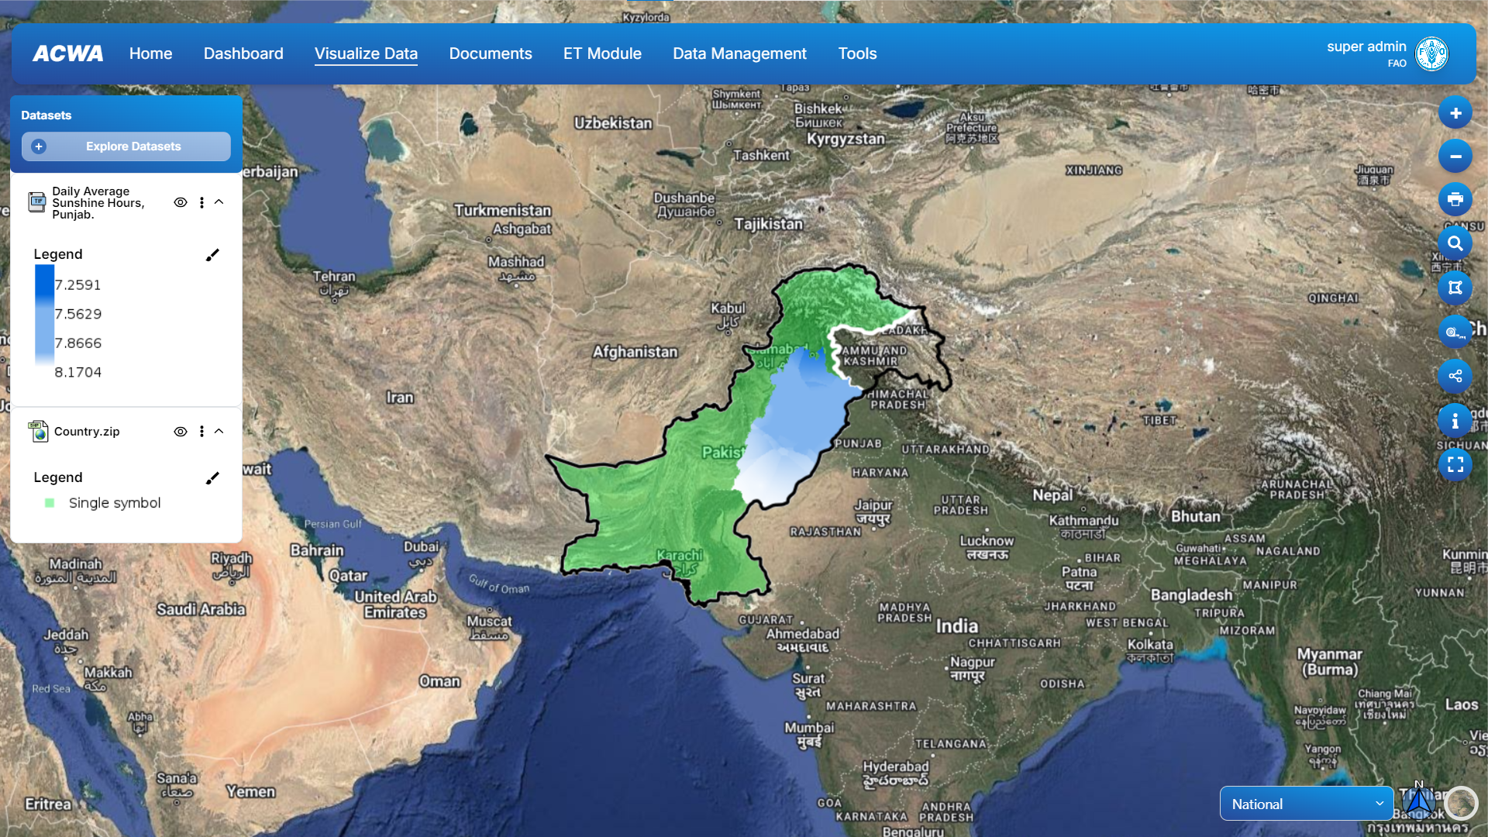
Task: Collapse the Sunshine Hours layer panel
Action: (219, 202)
